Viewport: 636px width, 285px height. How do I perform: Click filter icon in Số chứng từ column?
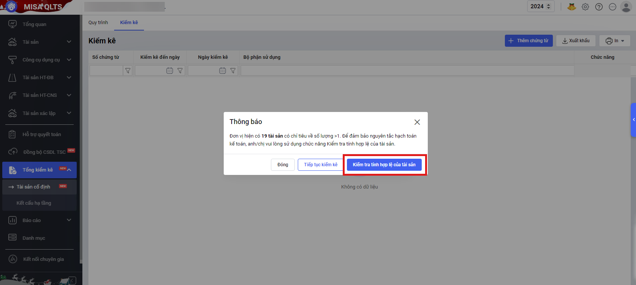tap(128, 70)
